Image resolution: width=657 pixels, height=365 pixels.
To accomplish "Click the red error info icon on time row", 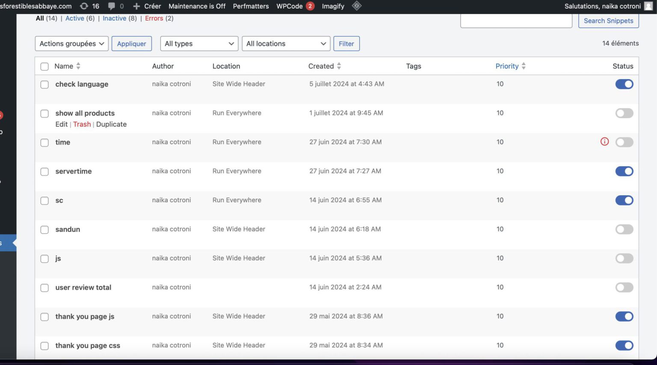I will pyautogui.click(x=604, y=142).
